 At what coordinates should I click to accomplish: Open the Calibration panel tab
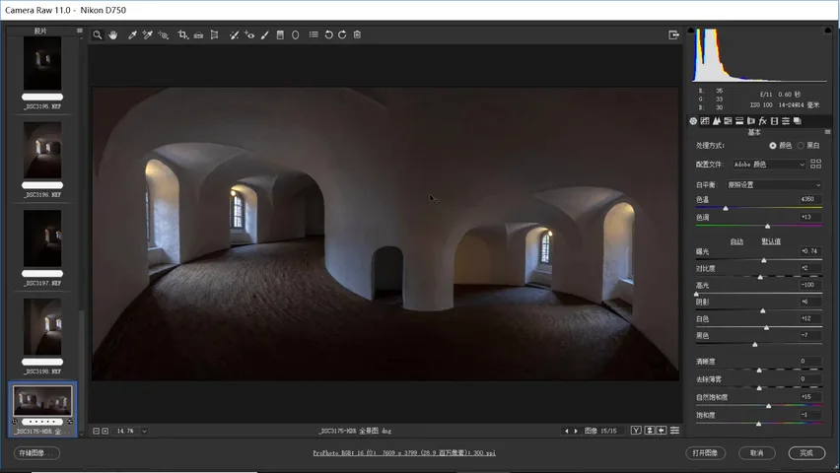pos(774,121)
